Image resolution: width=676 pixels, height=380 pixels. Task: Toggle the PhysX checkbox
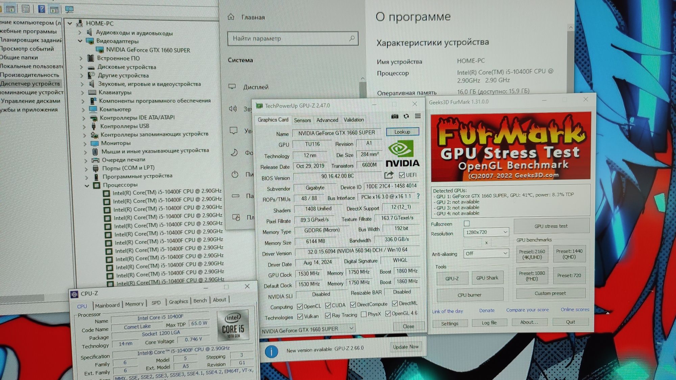363,314
